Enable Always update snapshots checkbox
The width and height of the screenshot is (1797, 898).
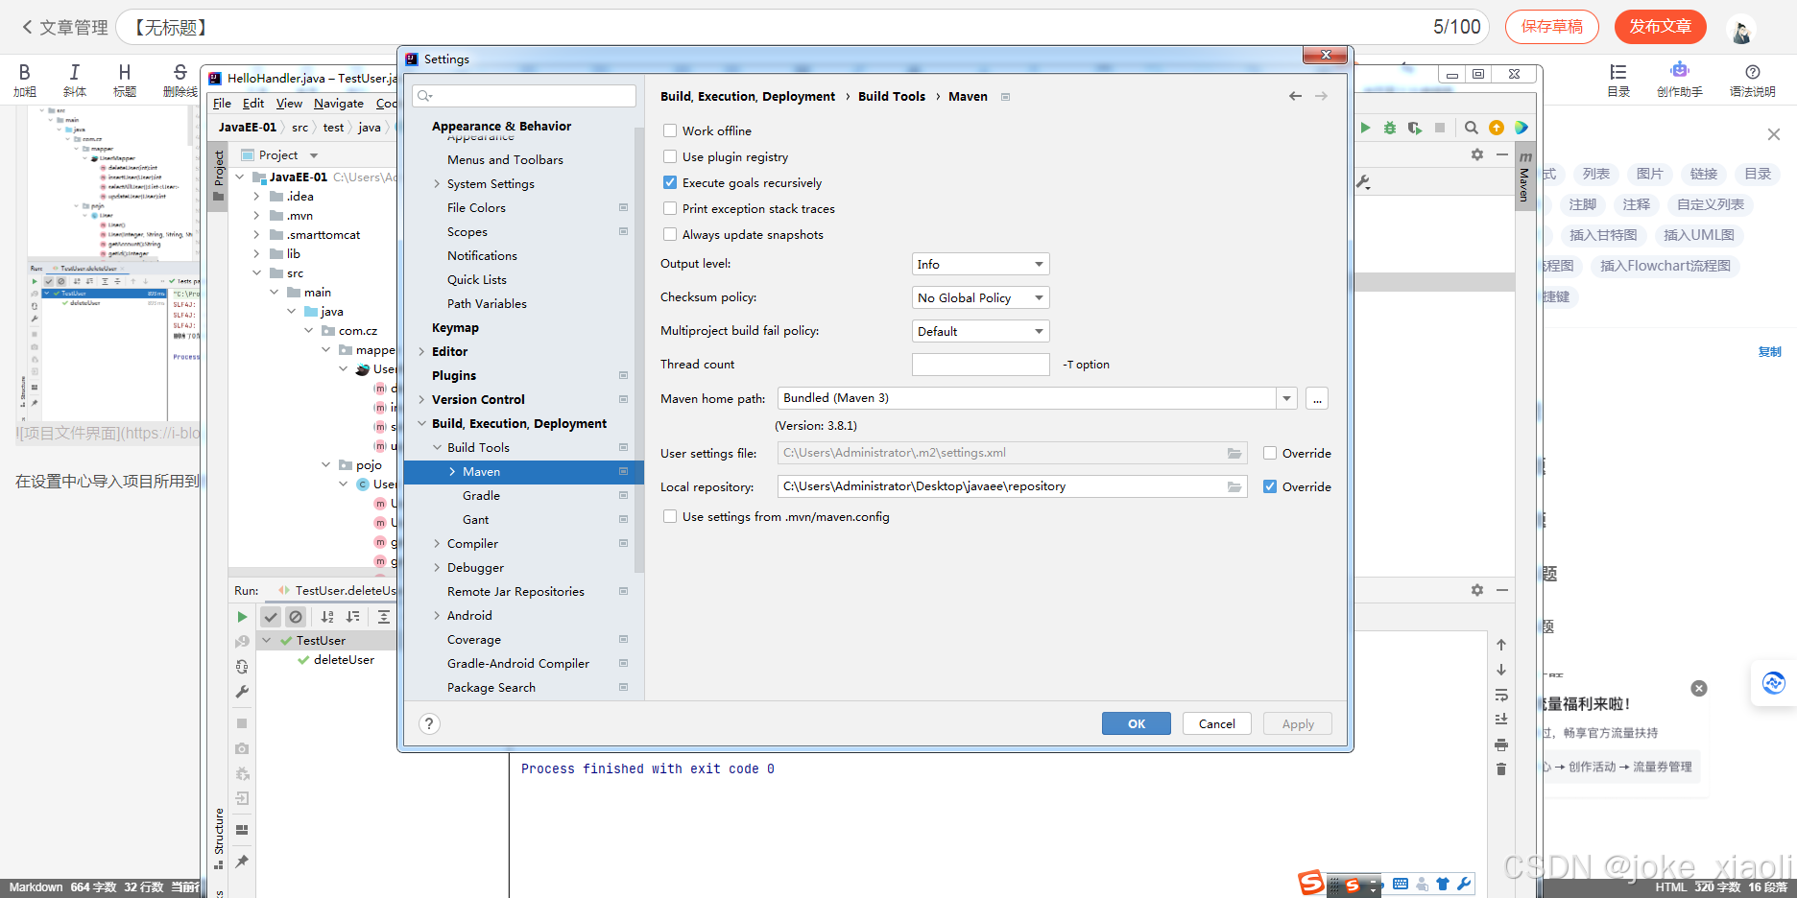[670, 234]
